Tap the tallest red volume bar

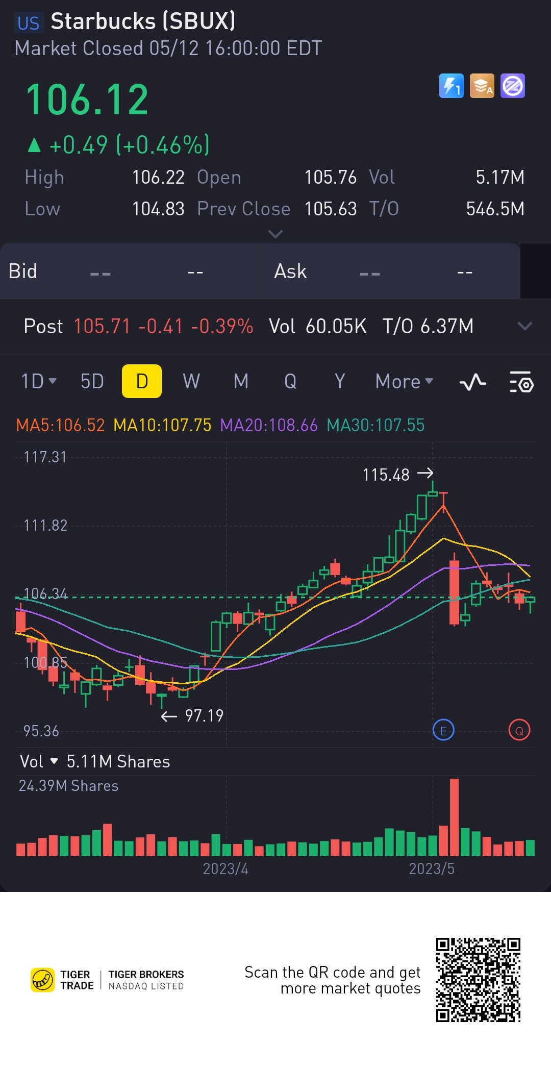point(454,817)
